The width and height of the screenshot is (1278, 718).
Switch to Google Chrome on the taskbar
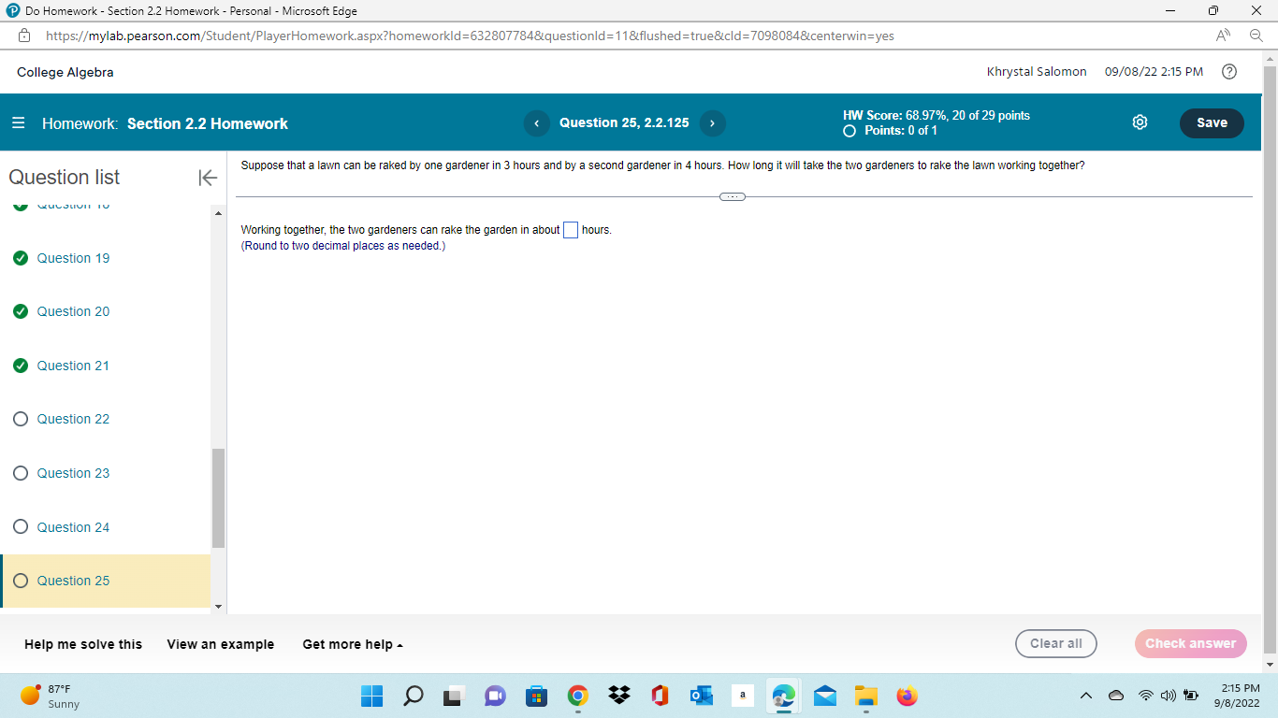[577, 696]
